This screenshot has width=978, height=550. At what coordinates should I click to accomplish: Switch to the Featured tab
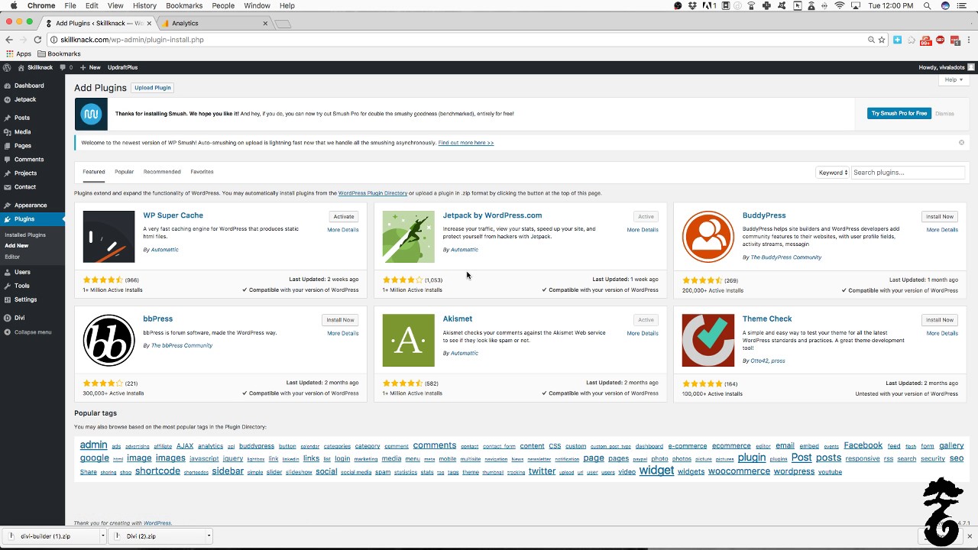(x=94, y=172)
